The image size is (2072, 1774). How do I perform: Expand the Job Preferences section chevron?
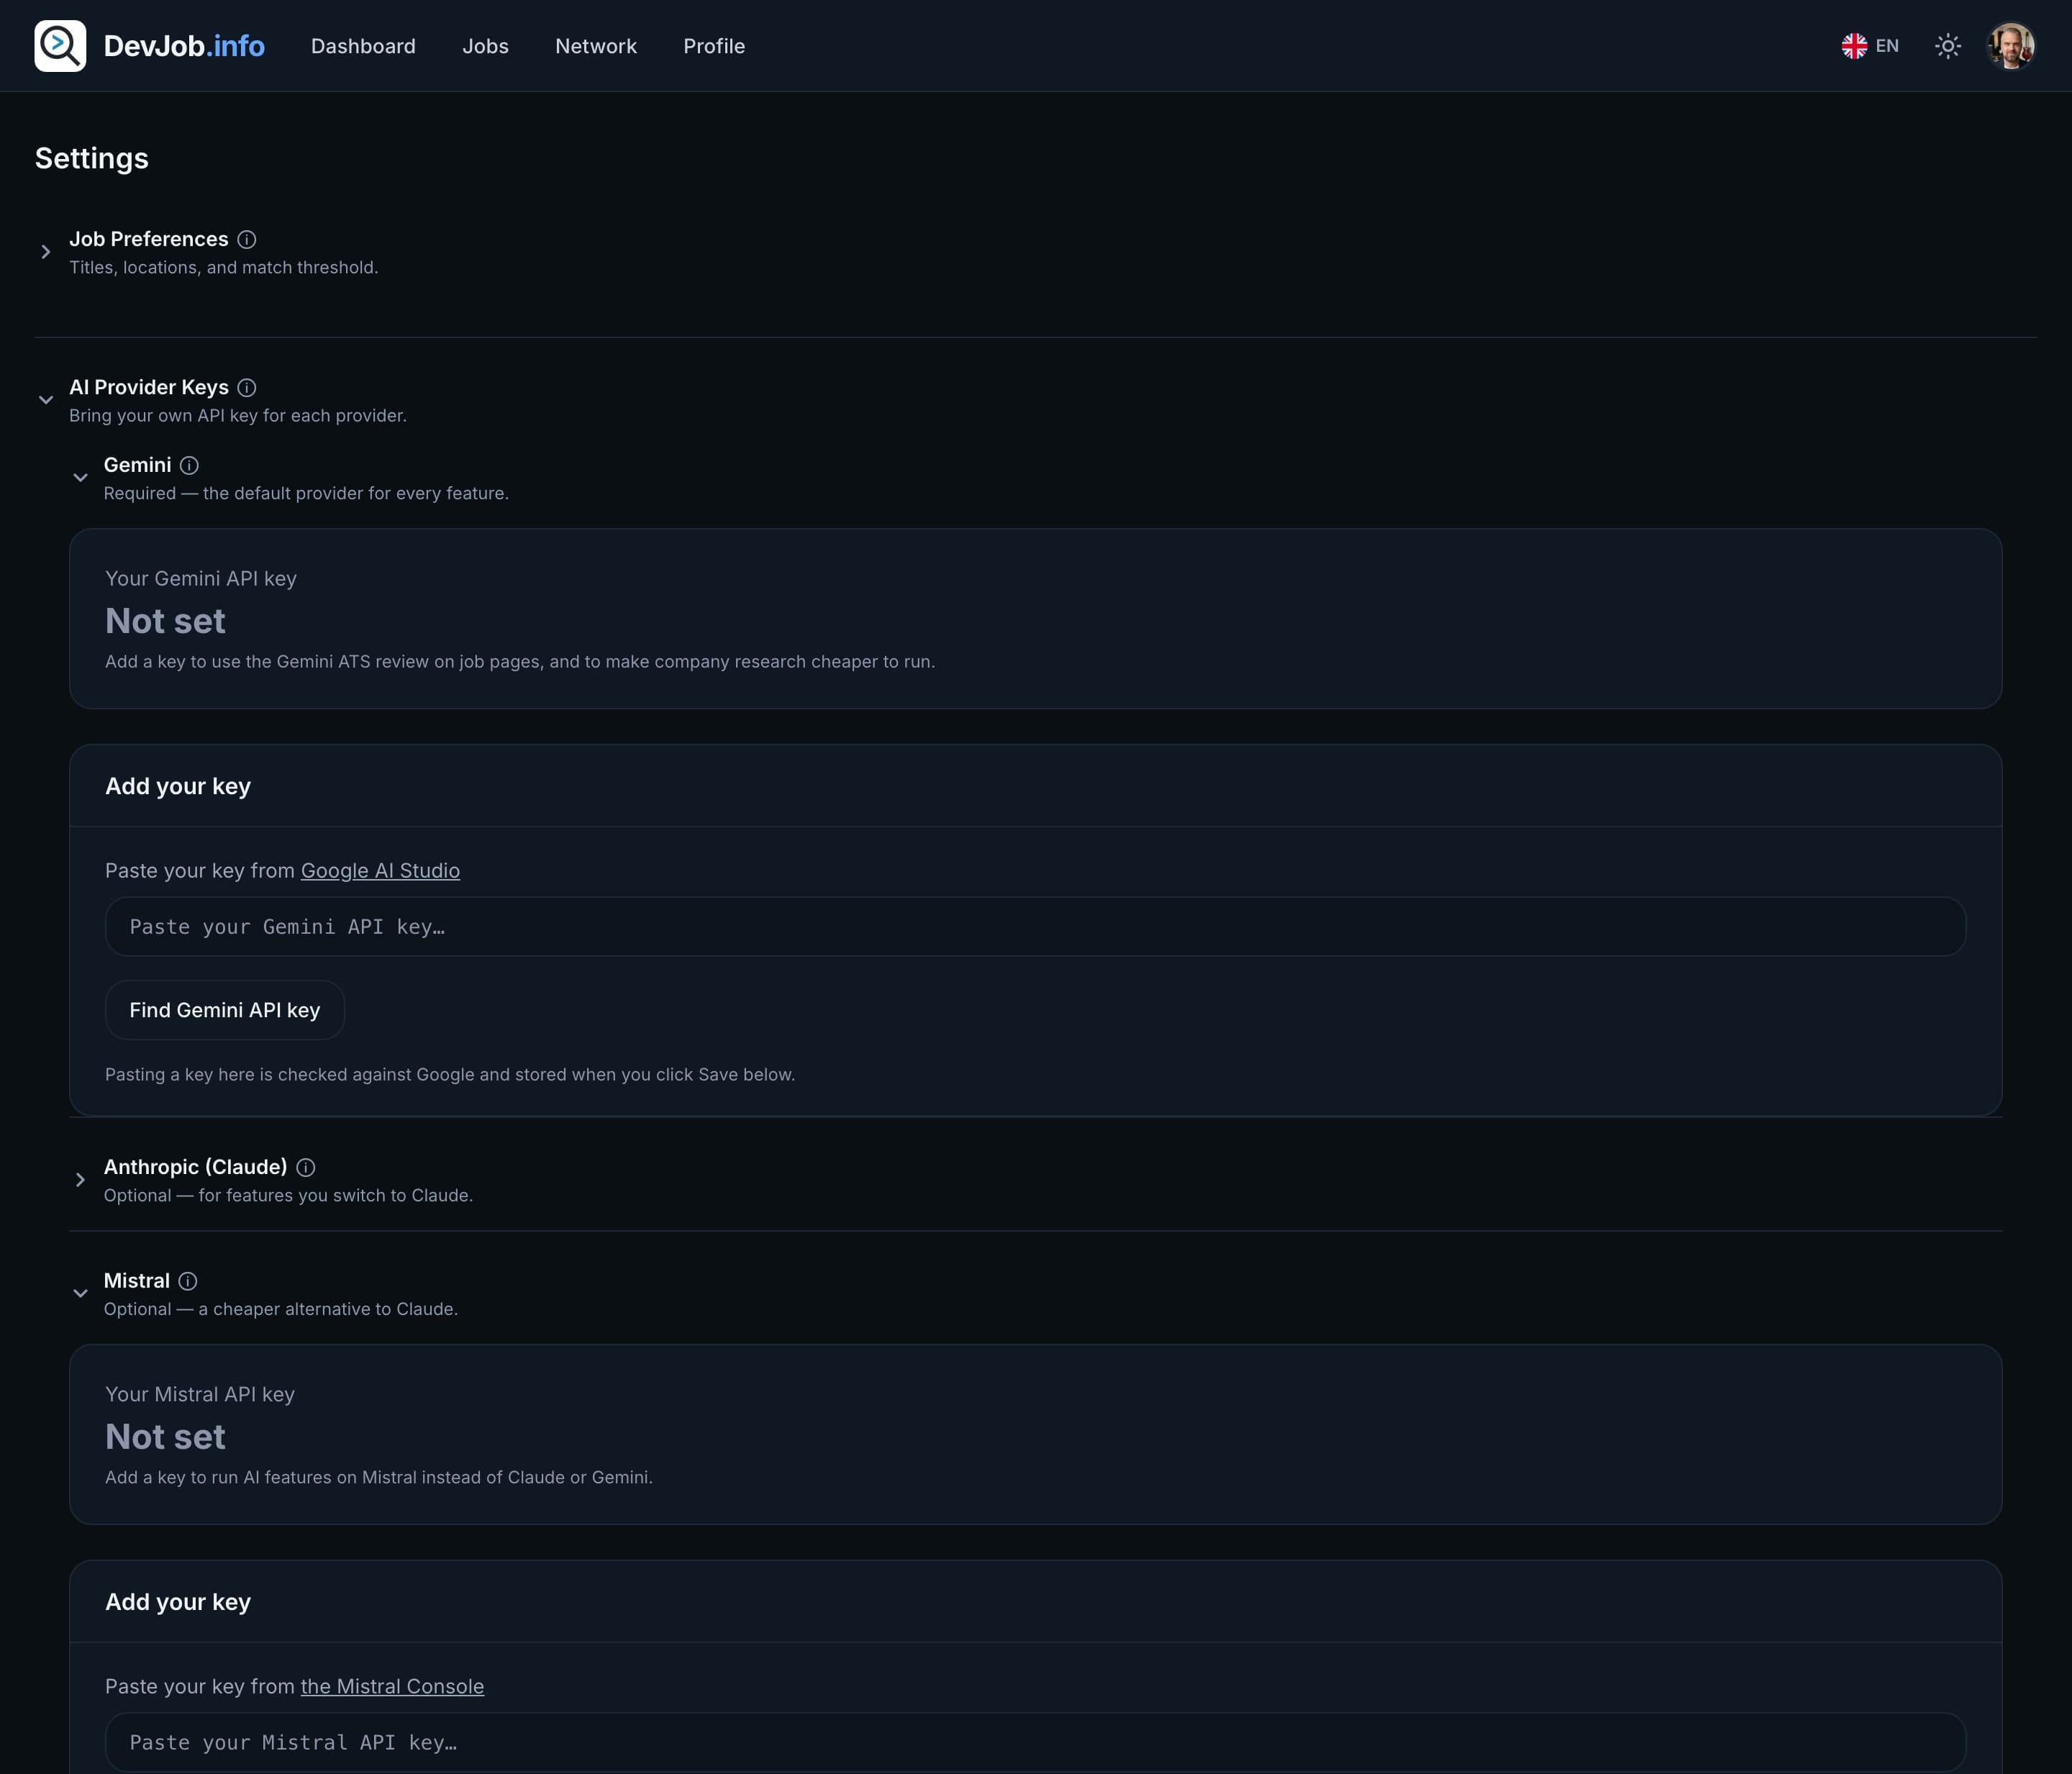click(46, 252)
